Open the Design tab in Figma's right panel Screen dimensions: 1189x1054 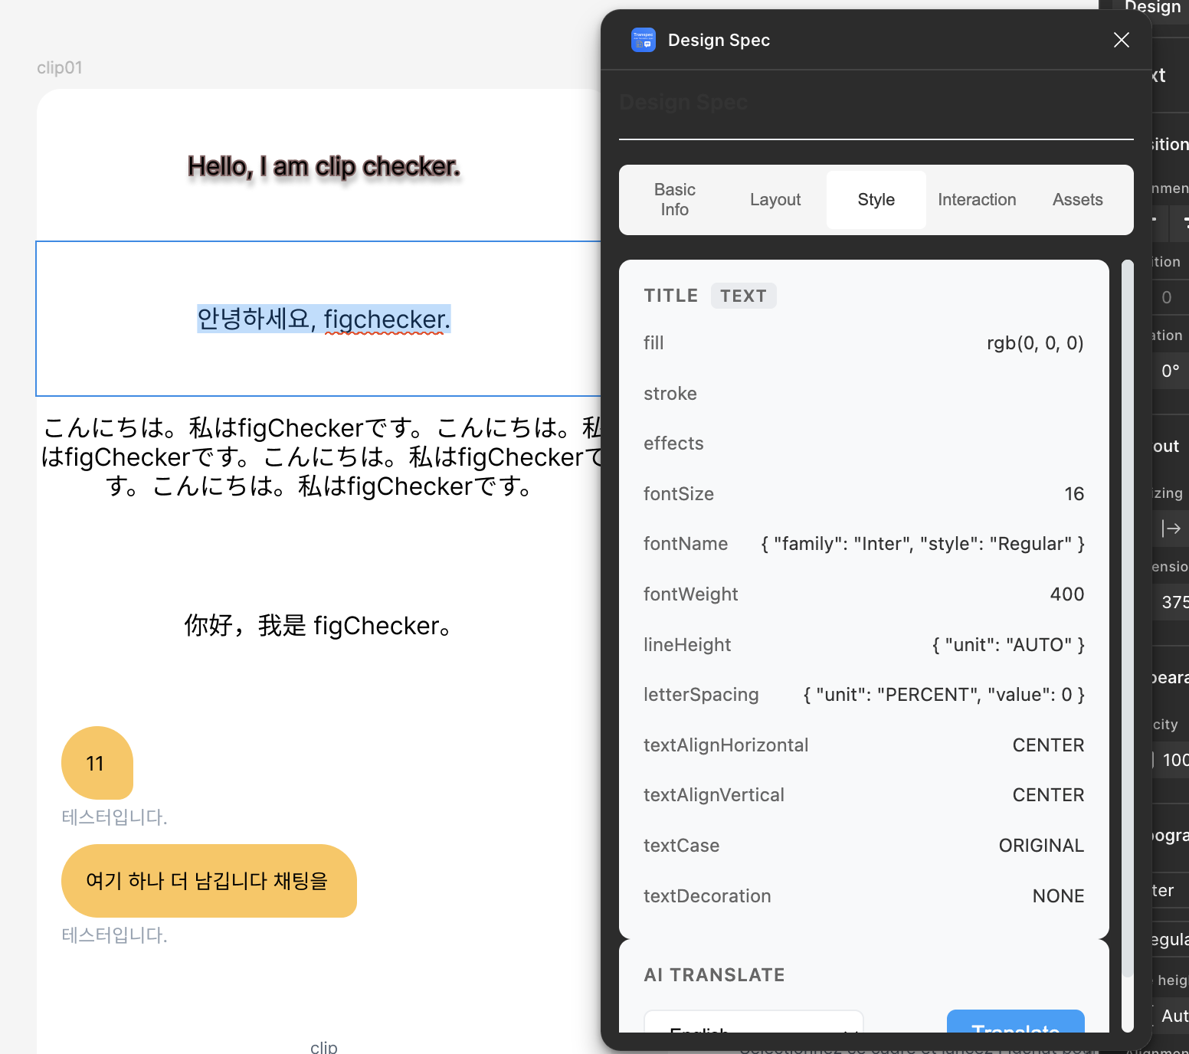point(1152,7)
